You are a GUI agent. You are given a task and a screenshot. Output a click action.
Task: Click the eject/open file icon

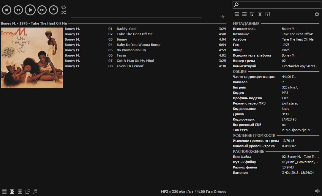[x=53, y=10]
